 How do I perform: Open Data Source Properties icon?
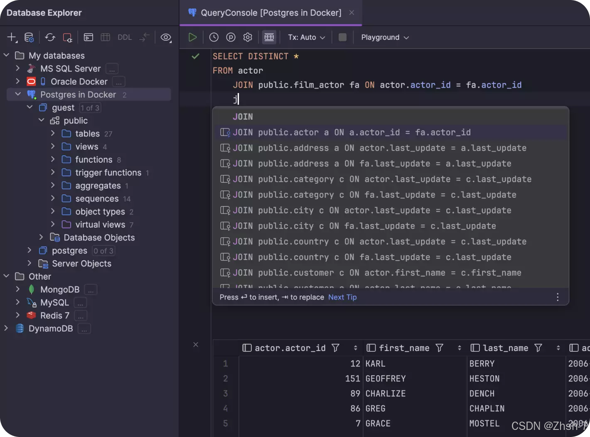coord(29,37)
